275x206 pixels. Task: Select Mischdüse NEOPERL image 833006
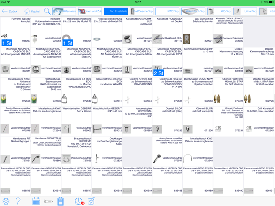coord(36,69)
